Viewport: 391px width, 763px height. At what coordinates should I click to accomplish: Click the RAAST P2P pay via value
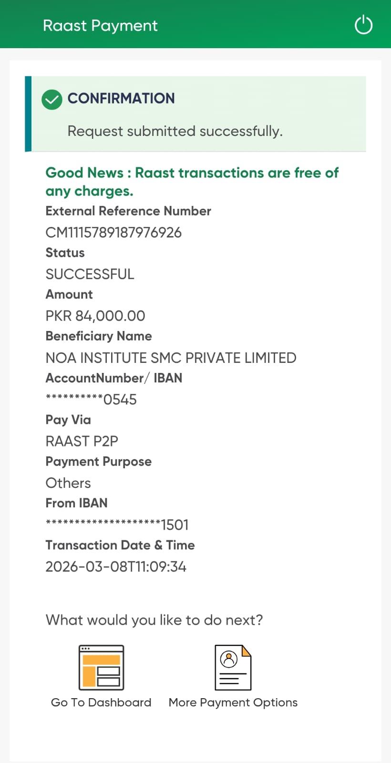pos(82,441)
